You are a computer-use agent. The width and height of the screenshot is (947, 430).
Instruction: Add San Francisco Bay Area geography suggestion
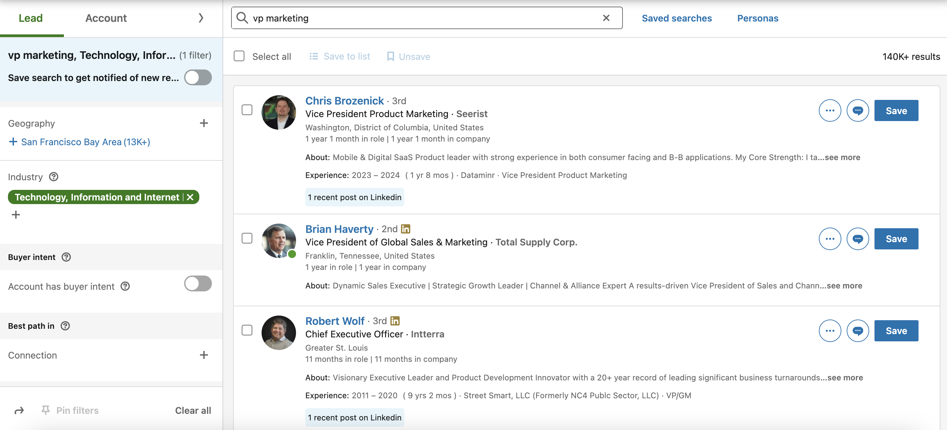coord(79,142)
